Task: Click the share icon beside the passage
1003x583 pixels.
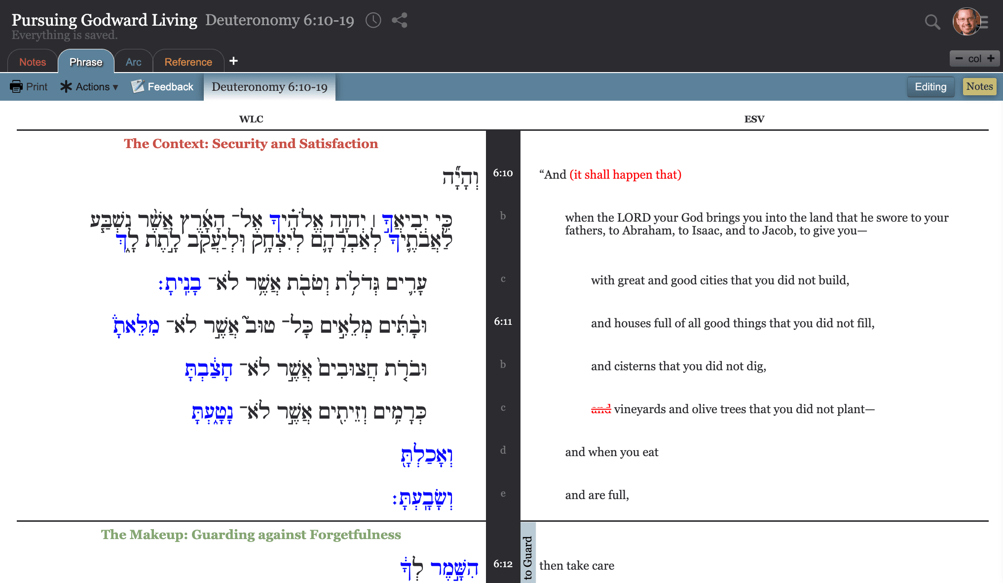Action: [x=399, y=20]
